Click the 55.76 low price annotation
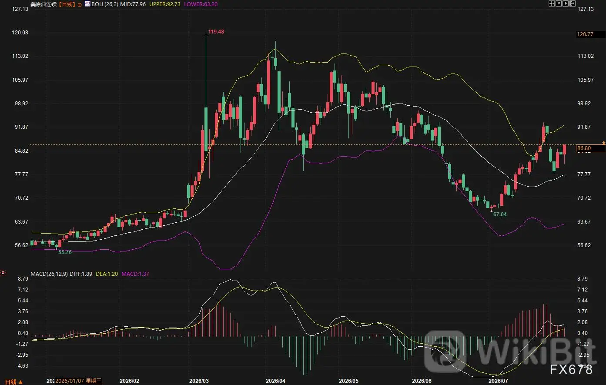606x385 pixels. pyautogui.click(x=65, y=252)
